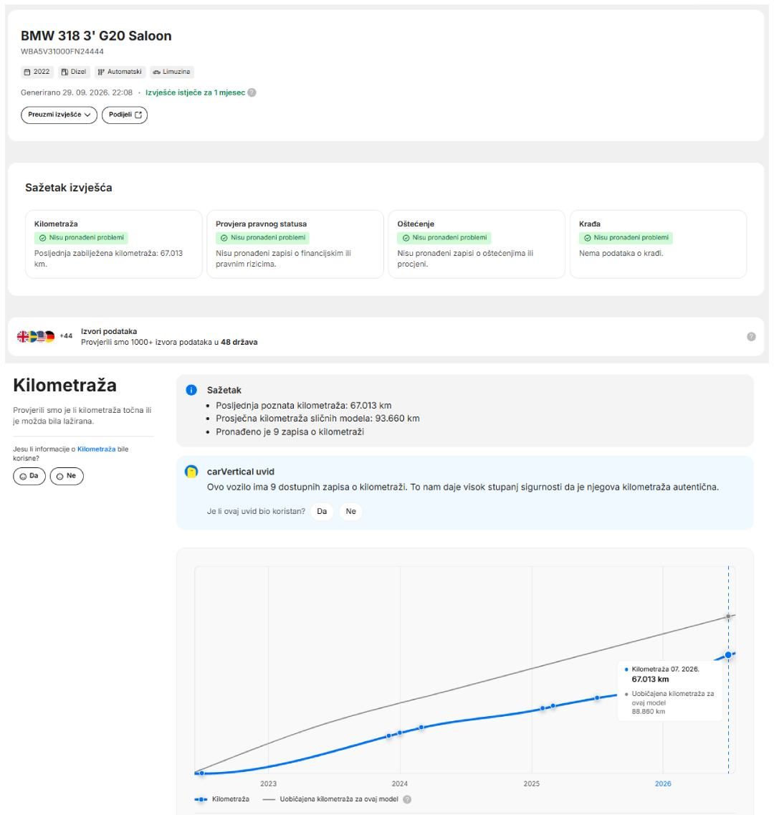
Task: Click the +44 additional countries count
Action: (x=66, y=336)
